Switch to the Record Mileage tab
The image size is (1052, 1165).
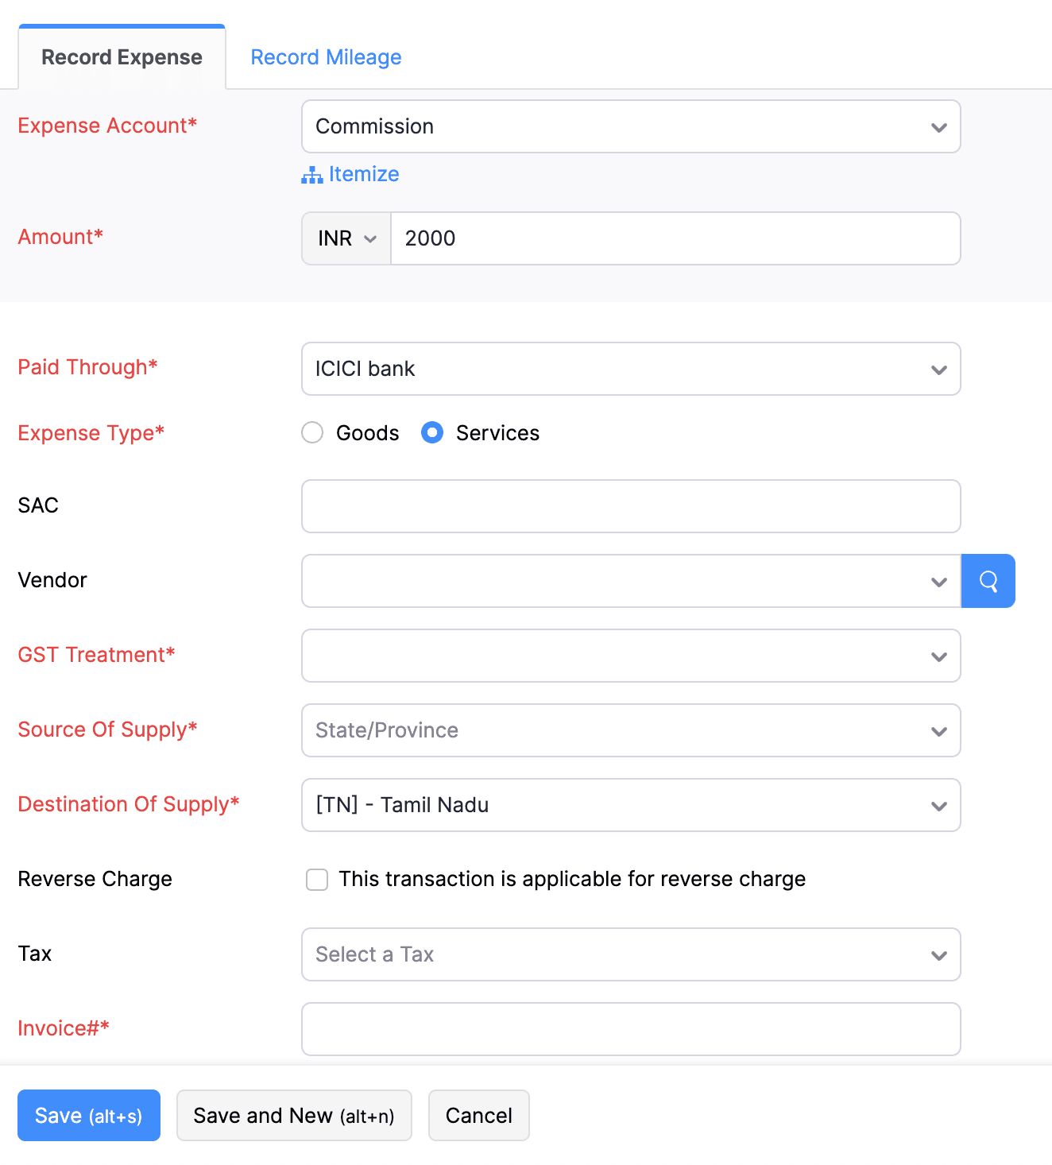pos(326,57)
